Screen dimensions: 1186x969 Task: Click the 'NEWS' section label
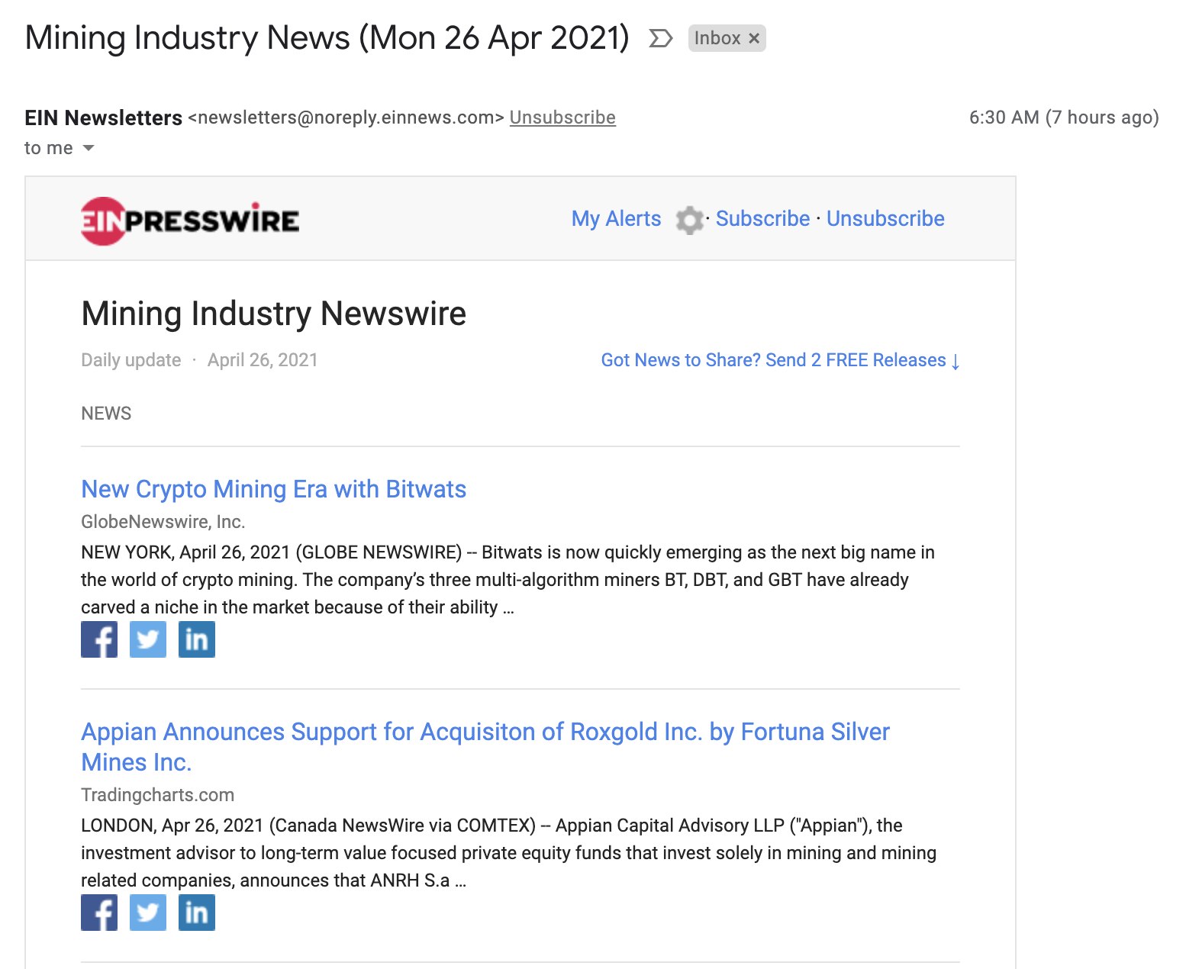click(106, 414)
